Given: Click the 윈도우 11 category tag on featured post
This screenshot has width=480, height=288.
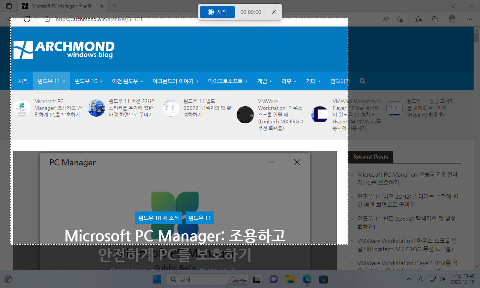Looking at the screenshot, I should click(200, 218).
